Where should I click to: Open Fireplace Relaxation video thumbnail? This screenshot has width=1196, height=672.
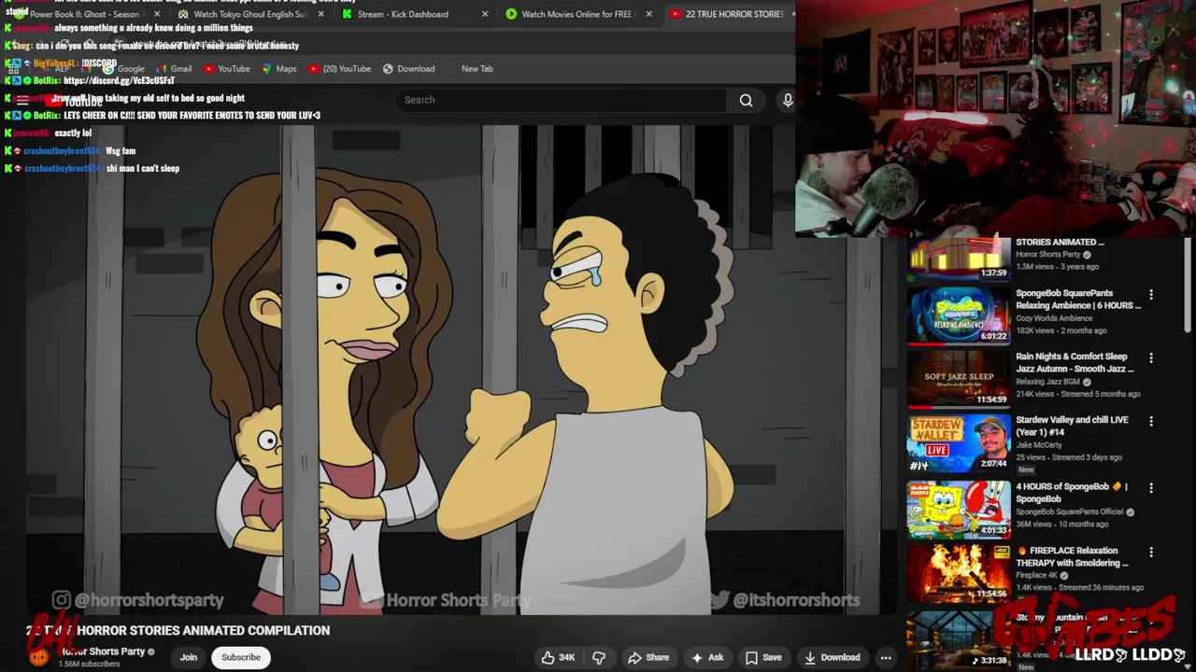point(959,574)
